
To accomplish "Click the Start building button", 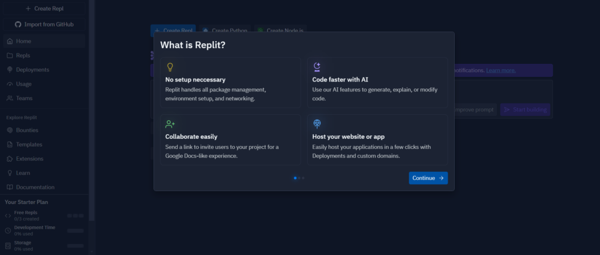I will [x=525, y=110].
